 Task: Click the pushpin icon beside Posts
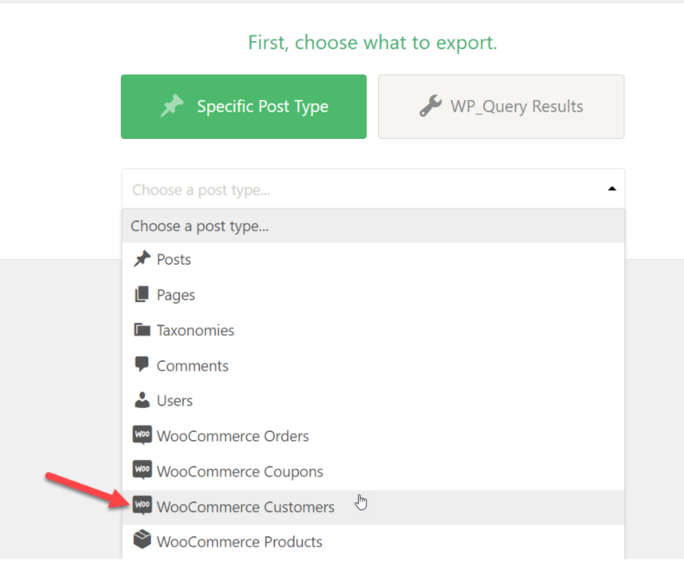(x=142, y=259)
